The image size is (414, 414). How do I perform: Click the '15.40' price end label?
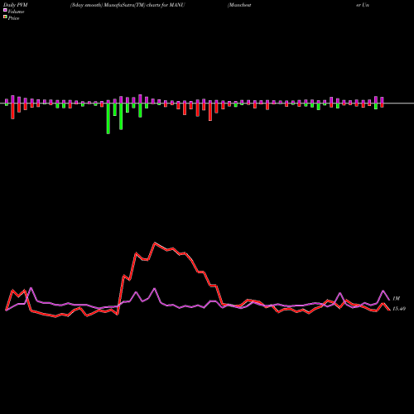point(399,309)
